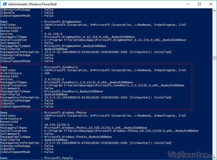Click the ZuneMusic InstallLocation path
Screen dimensions: 217x160
114,86
